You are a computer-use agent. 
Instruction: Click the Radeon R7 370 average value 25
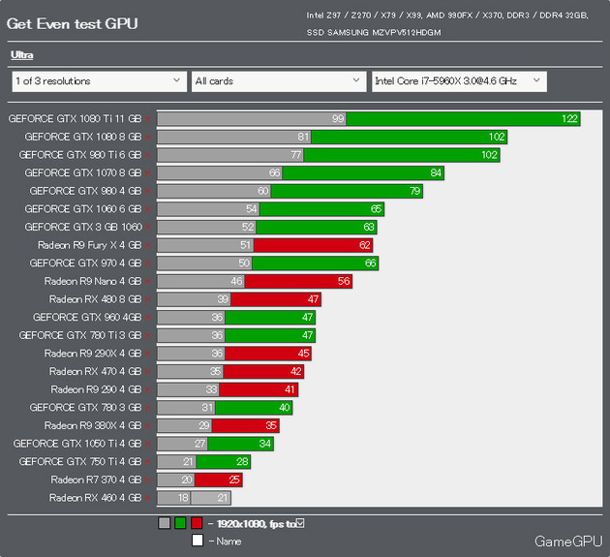[x=234, y=480]
